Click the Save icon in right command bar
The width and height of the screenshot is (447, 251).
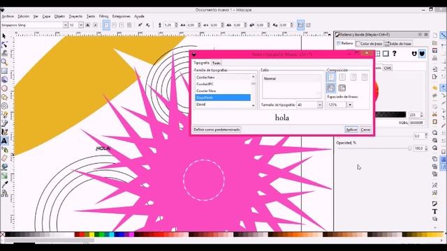(x=434, y=51)
